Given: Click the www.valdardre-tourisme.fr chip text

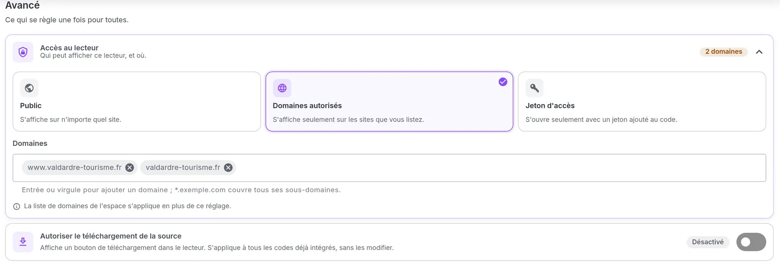Looking at the screenshot, I should click(75, 167).
